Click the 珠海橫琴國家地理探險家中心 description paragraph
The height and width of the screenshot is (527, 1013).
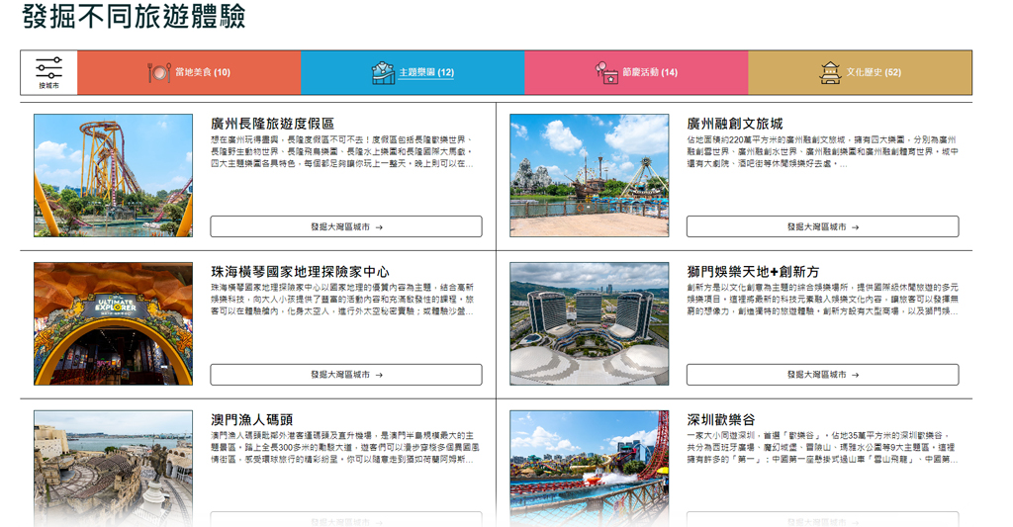(342, 299)
